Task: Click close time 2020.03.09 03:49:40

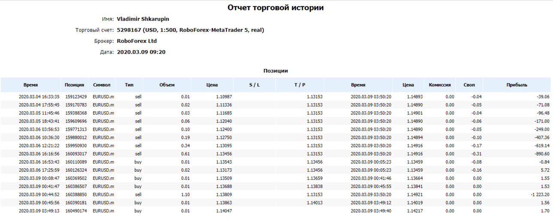Action: tap(371, 211)
